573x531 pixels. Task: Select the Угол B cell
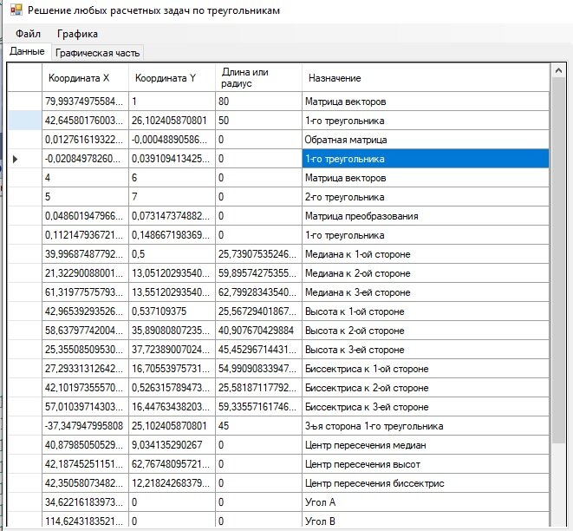coord(426,520)
